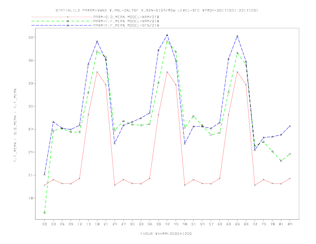Select legend entry PARM=F.F_MEAN MODEL=GFS/218
This screenshot has width=316, height=244.
126,26
